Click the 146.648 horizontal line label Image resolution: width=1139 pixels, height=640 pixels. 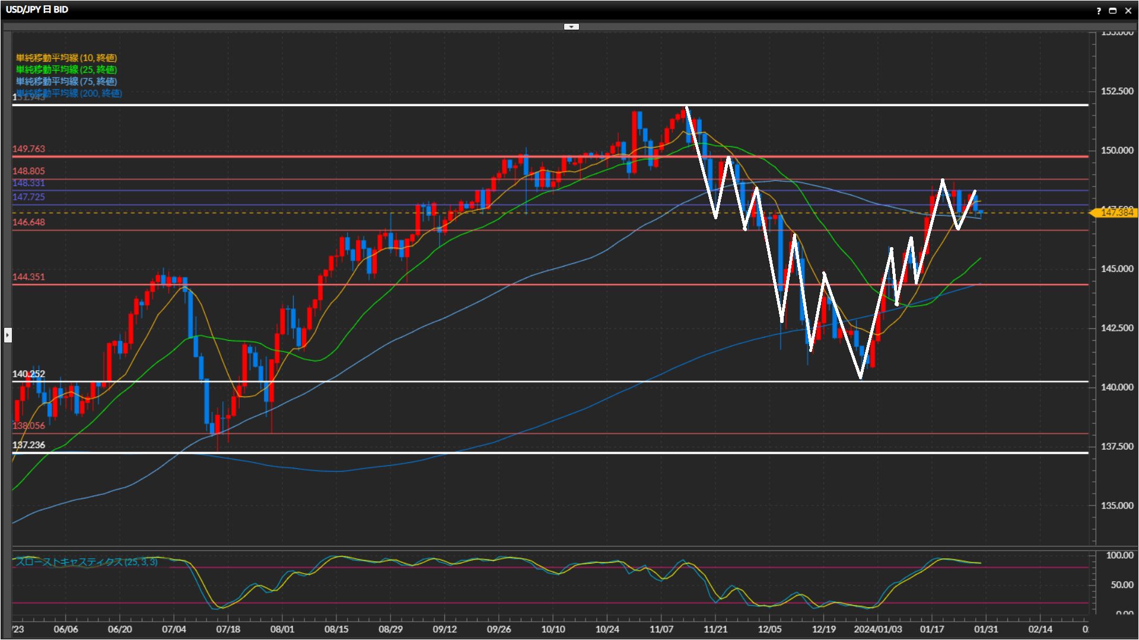28,222
